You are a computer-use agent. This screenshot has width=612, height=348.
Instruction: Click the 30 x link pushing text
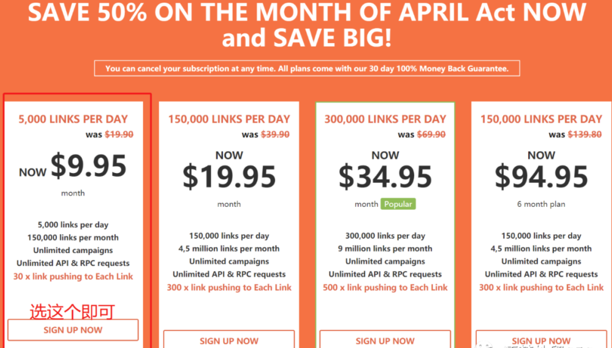pos(73,277)
